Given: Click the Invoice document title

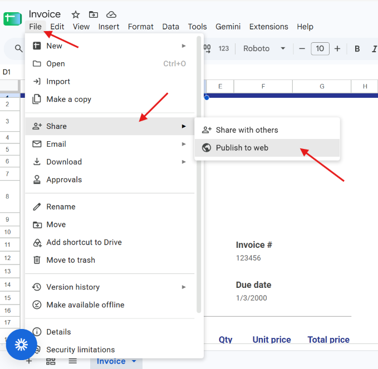Looking at the screenshot, I should click(x=45, y=14).
